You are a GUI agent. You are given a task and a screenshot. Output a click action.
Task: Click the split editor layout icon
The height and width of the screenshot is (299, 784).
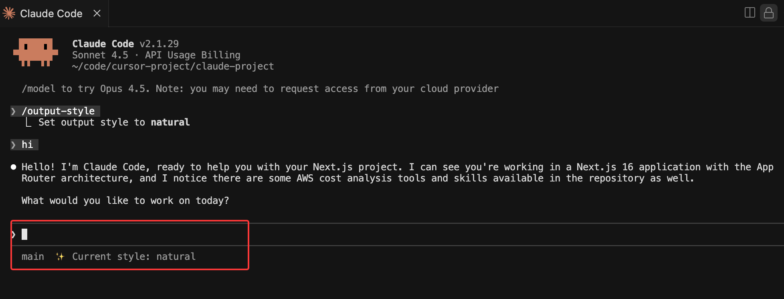750,13
